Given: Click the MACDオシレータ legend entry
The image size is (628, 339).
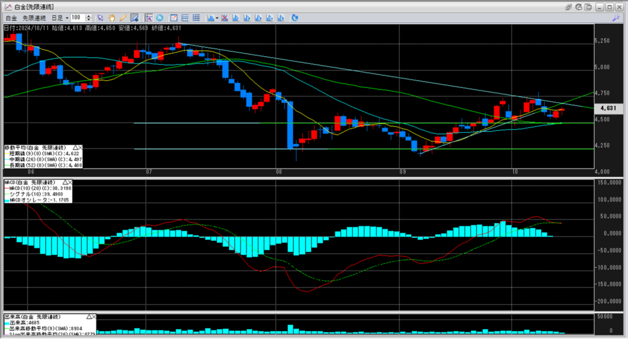Looking at the screenshot, I should point(36,200).
